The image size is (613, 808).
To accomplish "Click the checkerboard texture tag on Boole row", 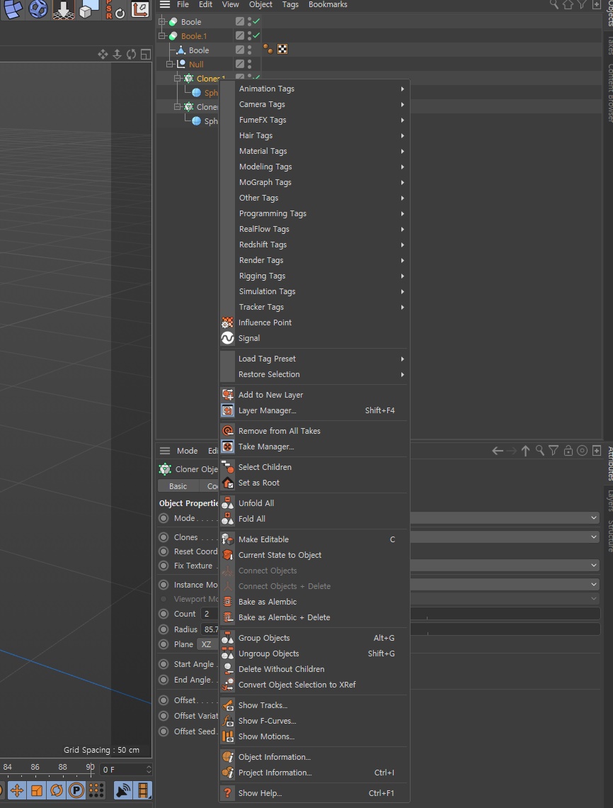I will pyautogui.click(x=282, y=50).
